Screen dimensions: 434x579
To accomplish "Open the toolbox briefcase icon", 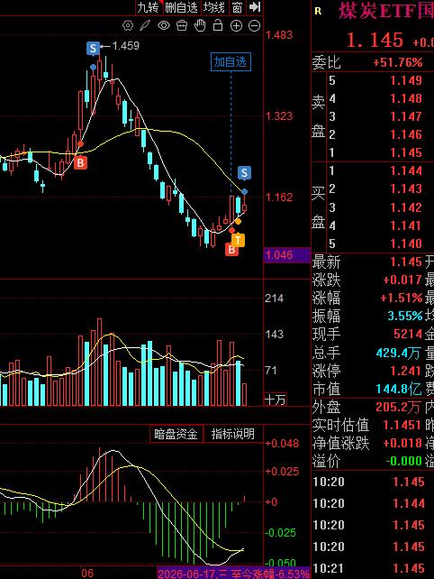I will pyautogui.click(x=182, y=25).
